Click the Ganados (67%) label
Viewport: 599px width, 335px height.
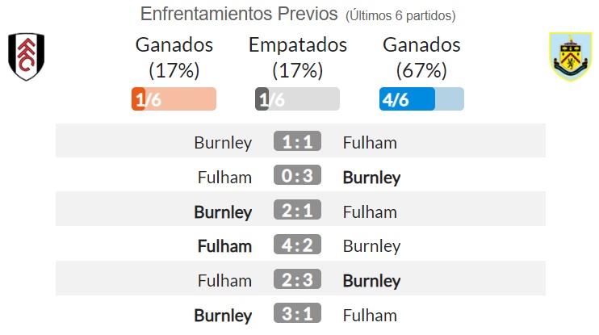tap(421, 57)
